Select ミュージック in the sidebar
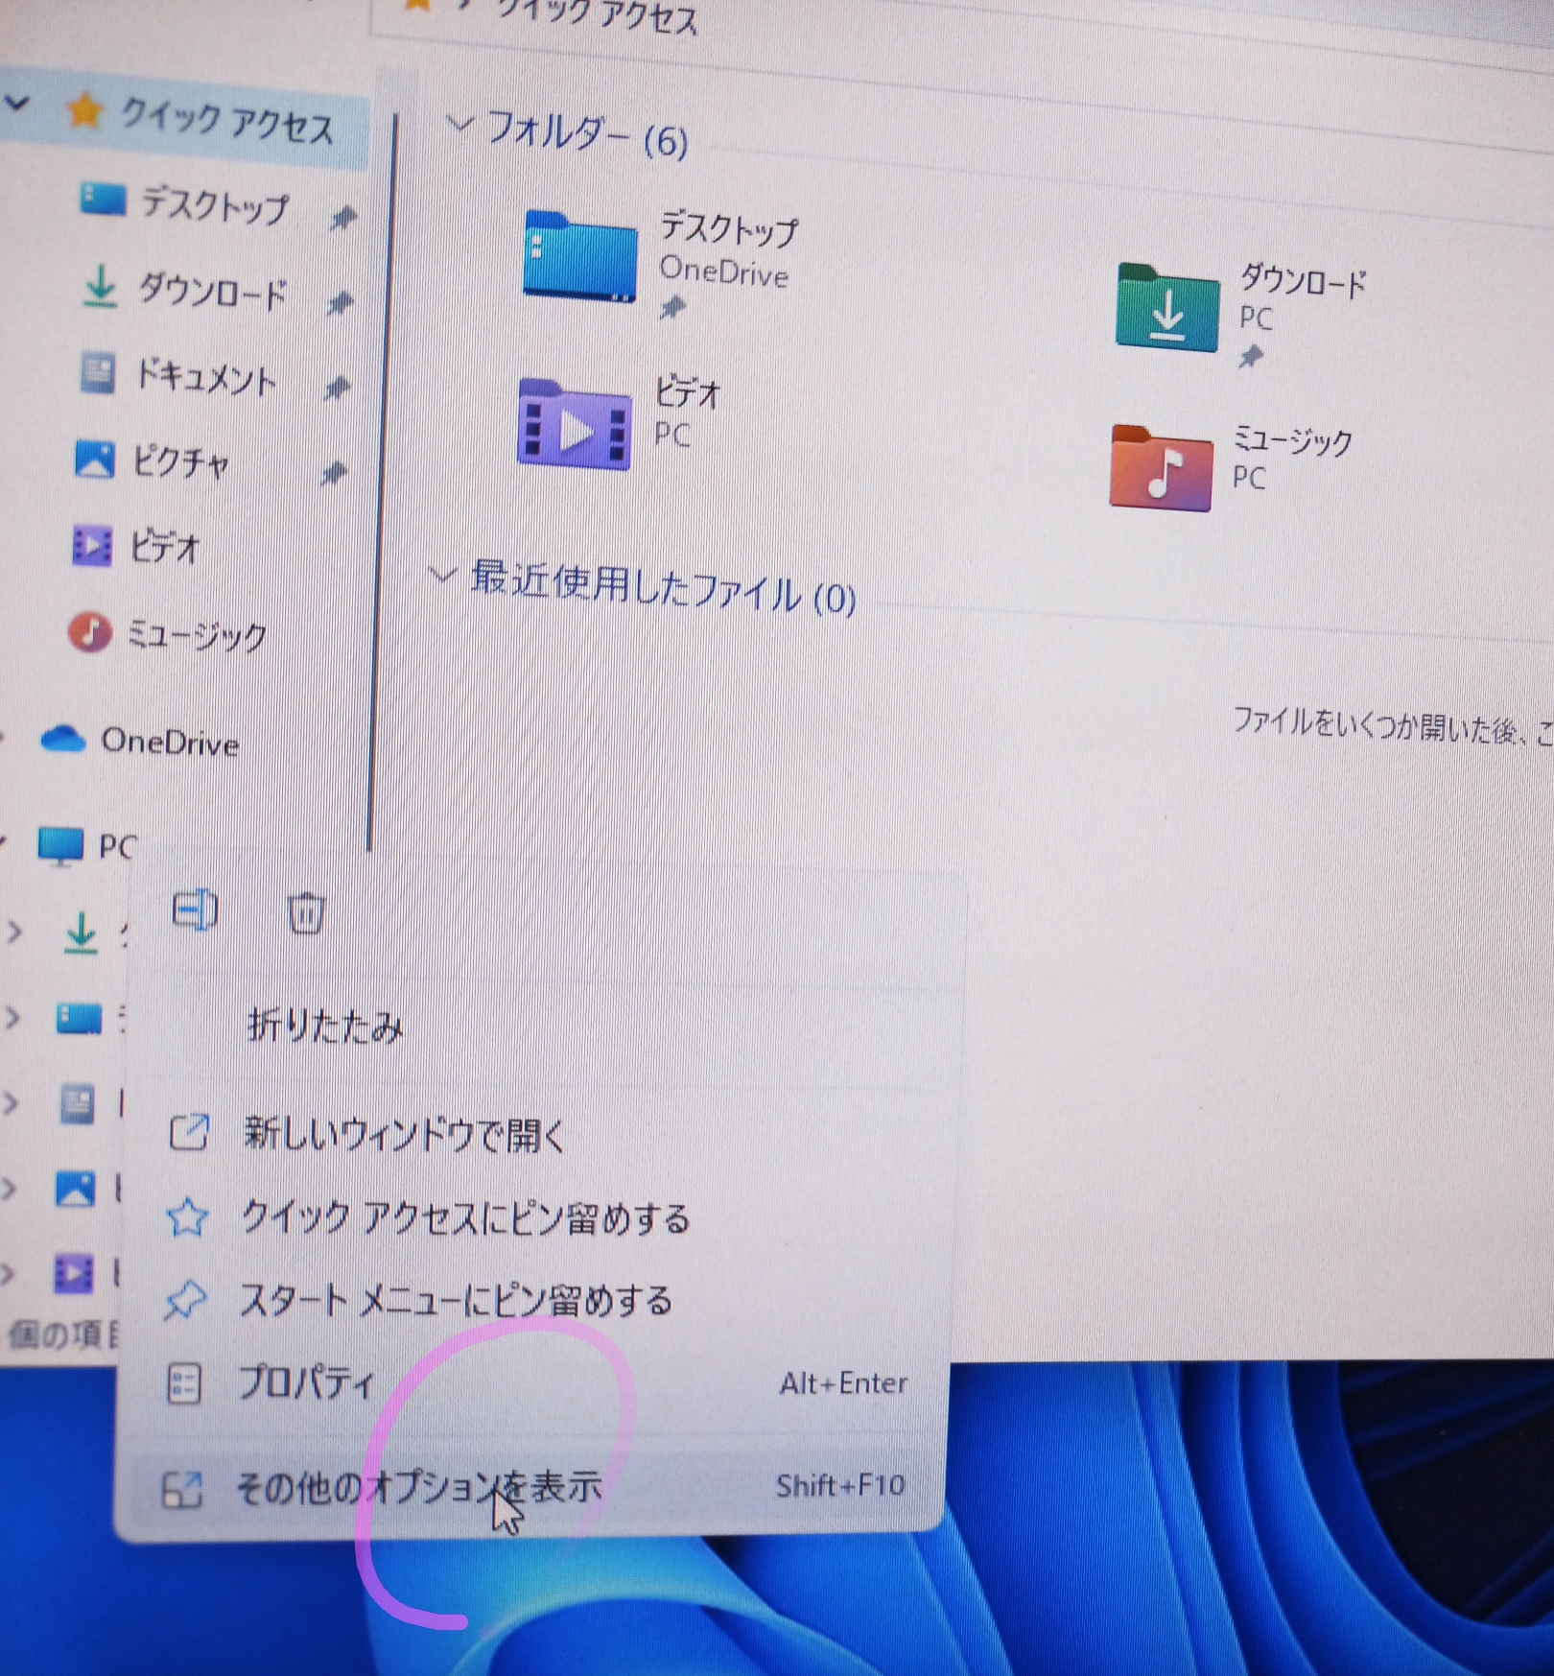 (198, 634)
